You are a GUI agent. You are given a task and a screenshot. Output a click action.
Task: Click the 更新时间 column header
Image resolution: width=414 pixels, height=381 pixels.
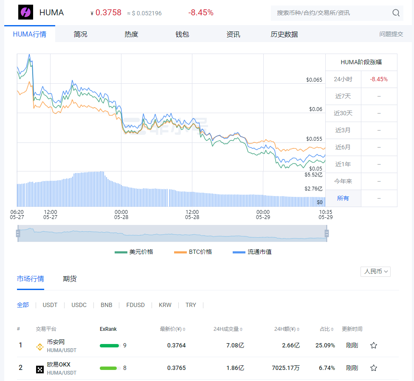tap(352, 329)
